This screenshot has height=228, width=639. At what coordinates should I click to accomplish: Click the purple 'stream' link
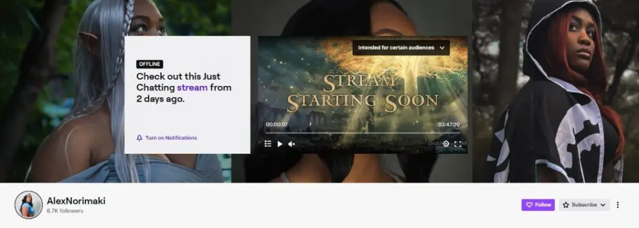click(x=192, y=87)
